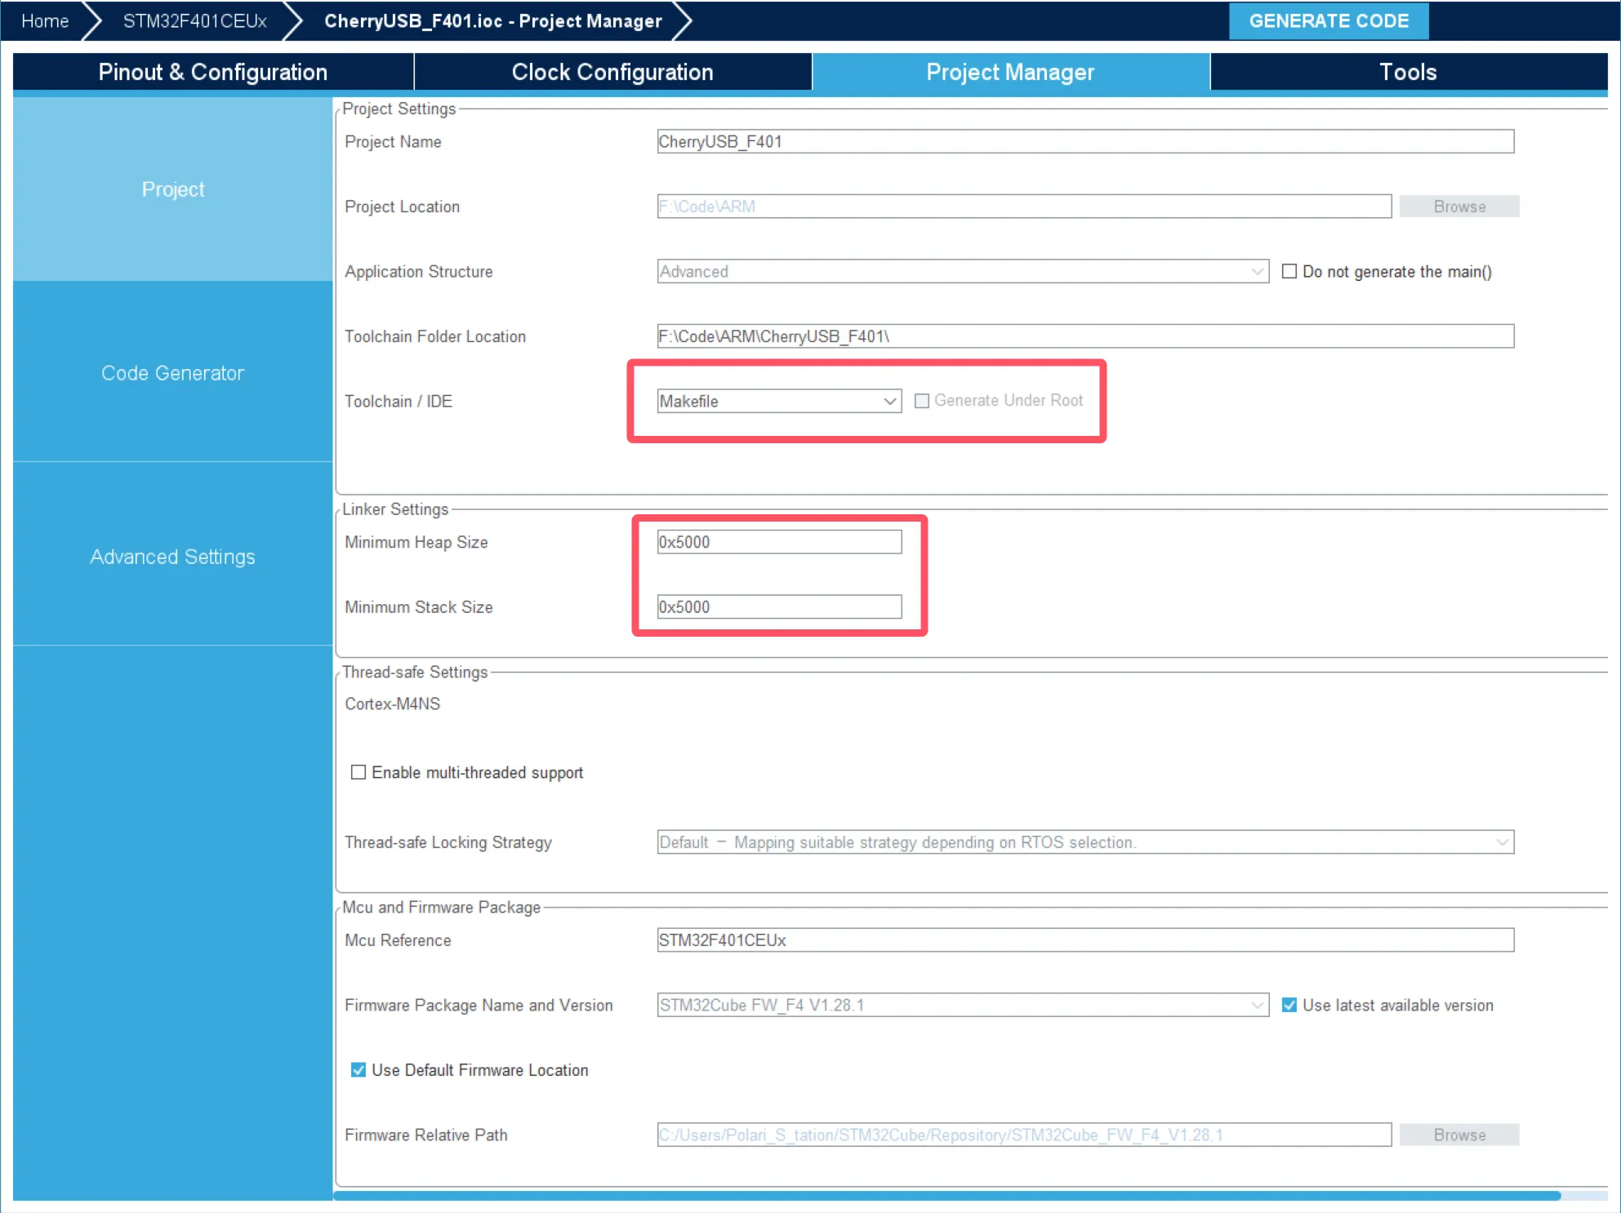
Task: Click the Thread-safe Locking Strategy label
Action: pos(448,842)
